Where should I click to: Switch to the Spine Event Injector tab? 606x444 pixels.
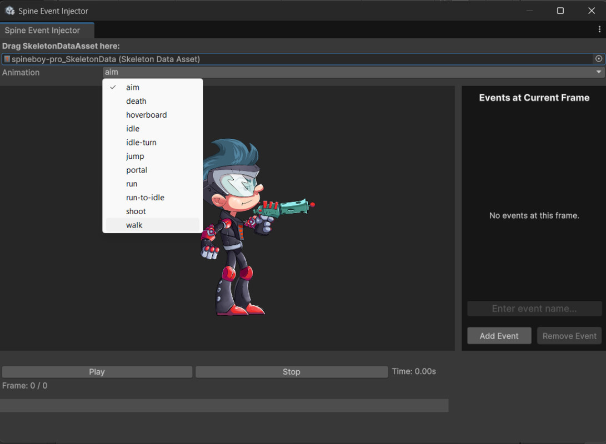click(x=47, y=30)
